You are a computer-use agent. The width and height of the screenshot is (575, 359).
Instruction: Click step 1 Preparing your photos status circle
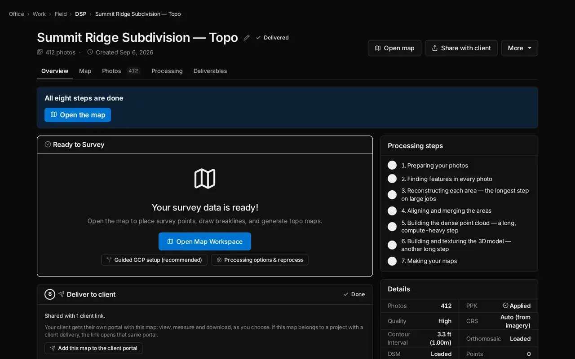(x=392, y=166)
